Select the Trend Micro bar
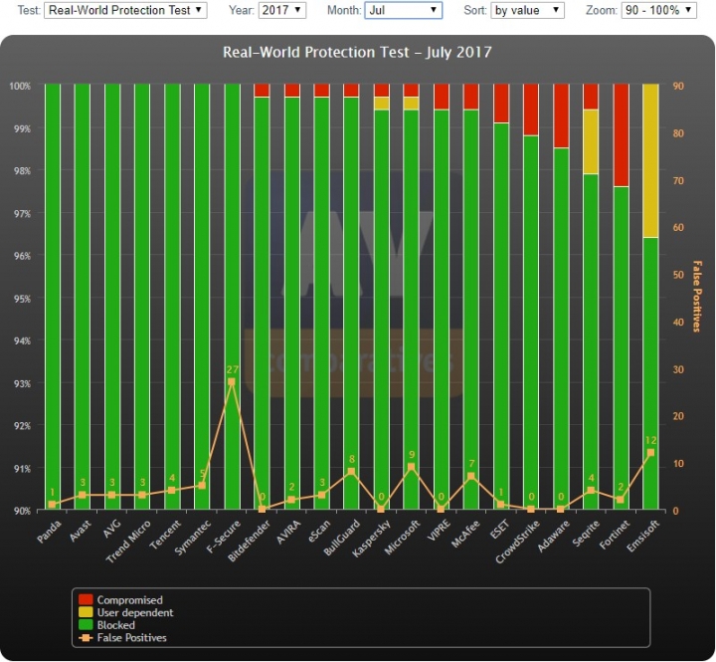This screenshot has height=662, width=716. (x=142, y=297)
